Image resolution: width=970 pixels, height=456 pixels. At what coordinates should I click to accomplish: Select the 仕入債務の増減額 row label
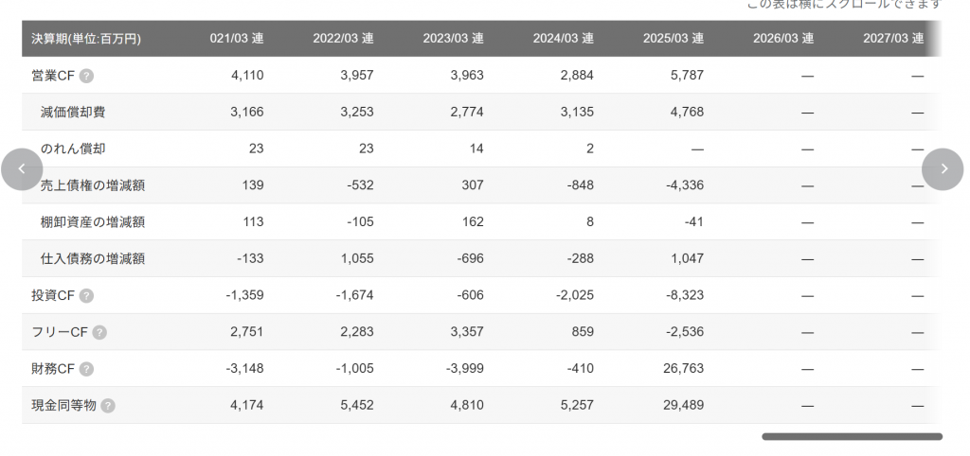coord(93,258)
